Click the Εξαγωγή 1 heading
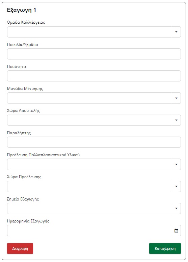The height and width of the screenshot is (262, 188). point(22,10)
